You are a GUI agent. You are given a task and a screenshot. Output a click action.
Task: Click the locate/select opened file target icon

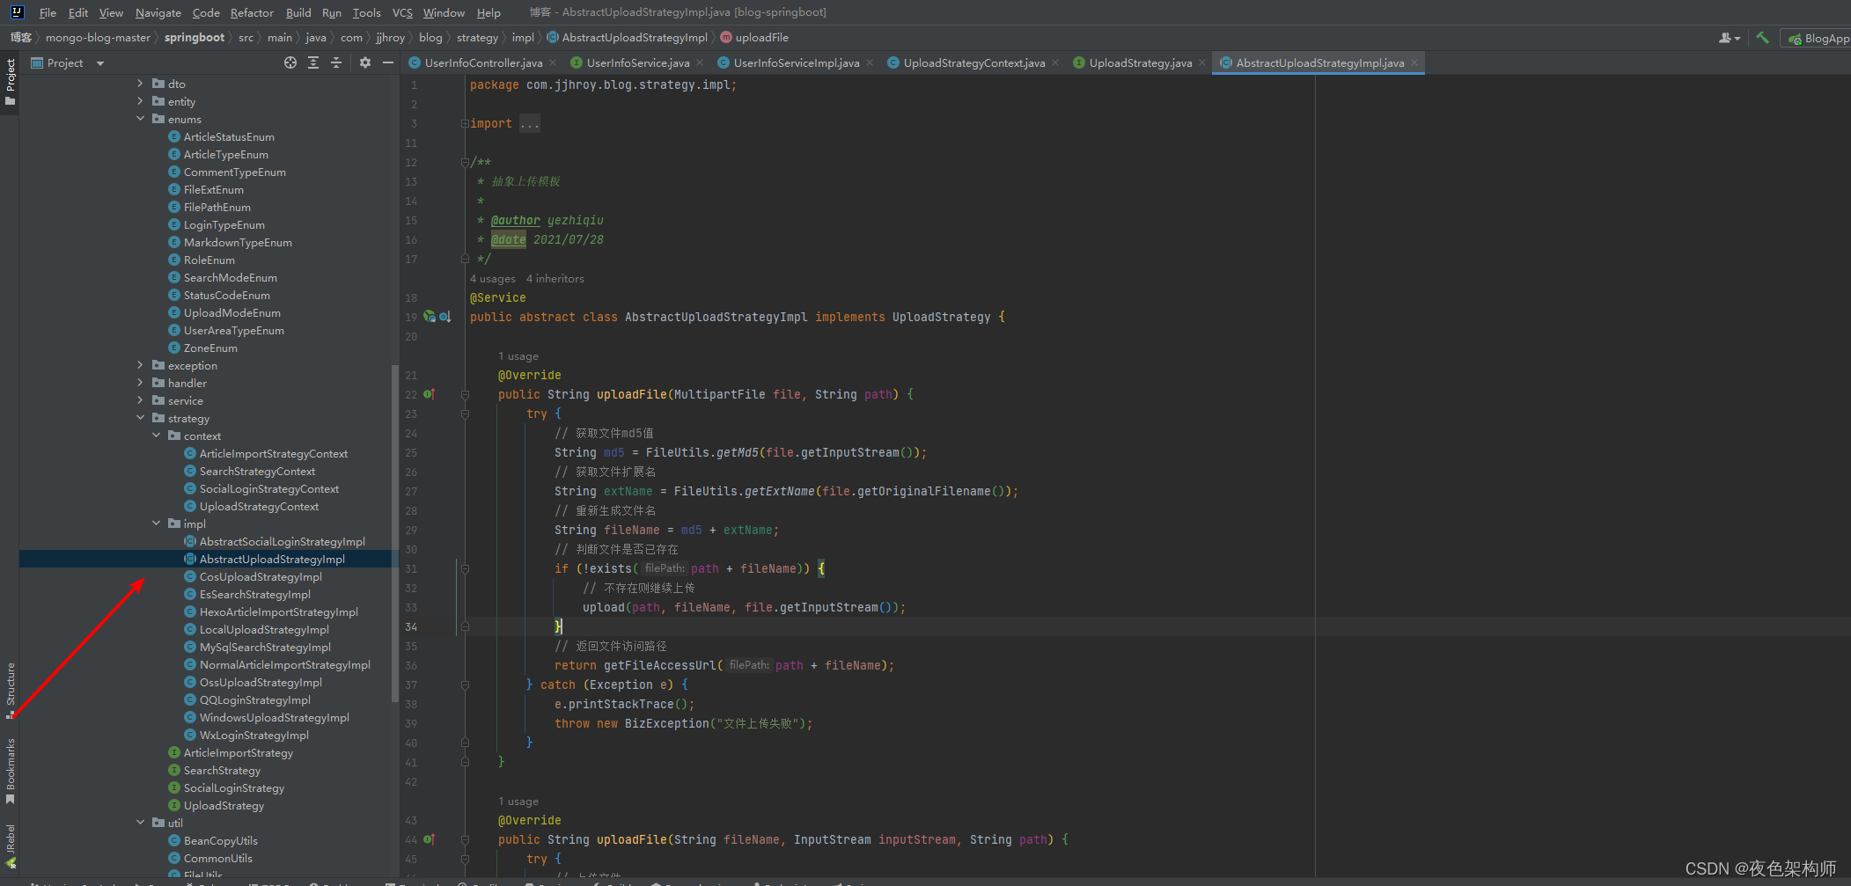click(x=290, y=62)
